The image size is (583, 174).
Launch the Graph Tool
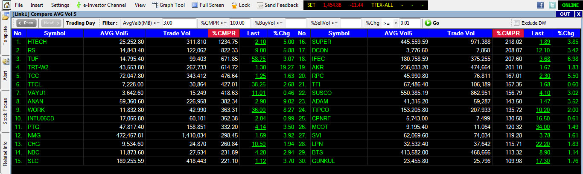[168, 5]
